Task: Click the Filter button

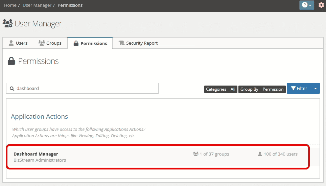Action: point(299,88)
